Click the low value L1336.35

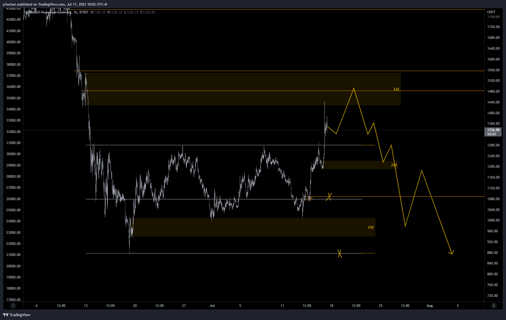(131, 12)
